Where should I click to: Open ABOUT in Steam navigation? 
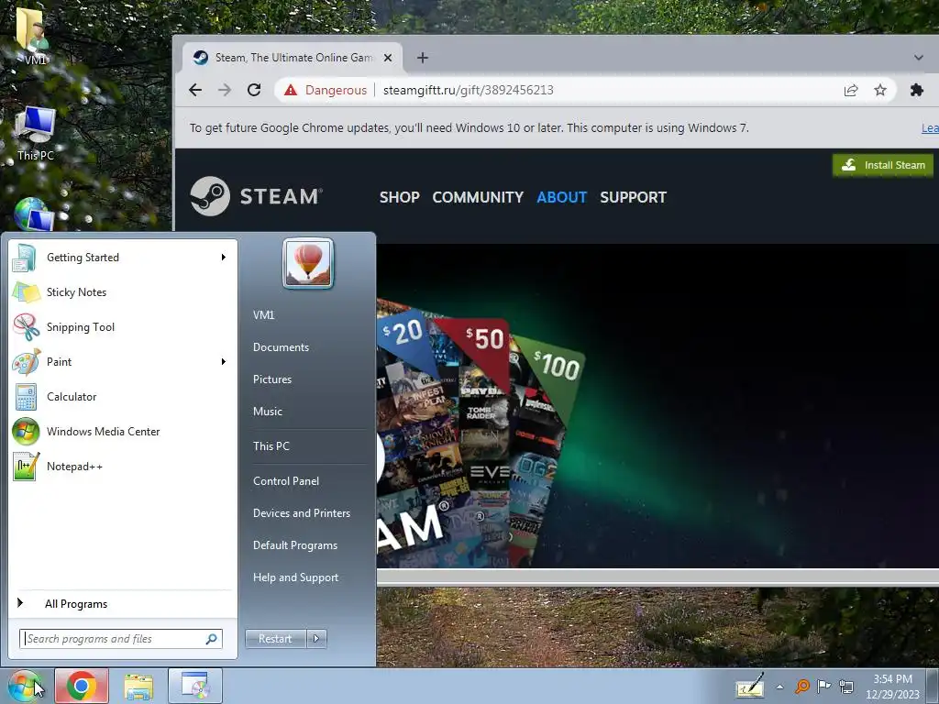pos(562,197)
